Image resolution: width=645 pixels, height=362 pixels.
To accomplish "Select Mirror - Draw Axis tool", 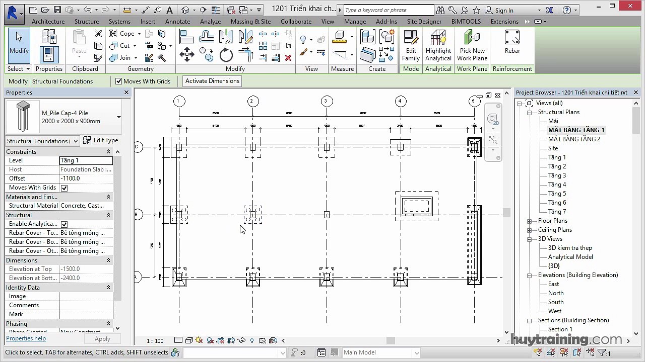I will pyautogui.click(x=246, y=37).
